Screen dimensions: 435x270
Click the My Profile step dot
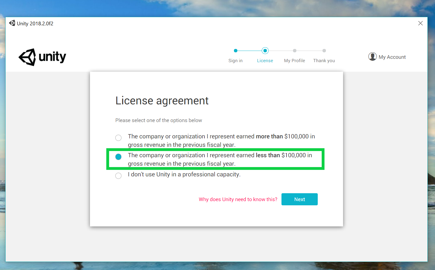[294, 51]
